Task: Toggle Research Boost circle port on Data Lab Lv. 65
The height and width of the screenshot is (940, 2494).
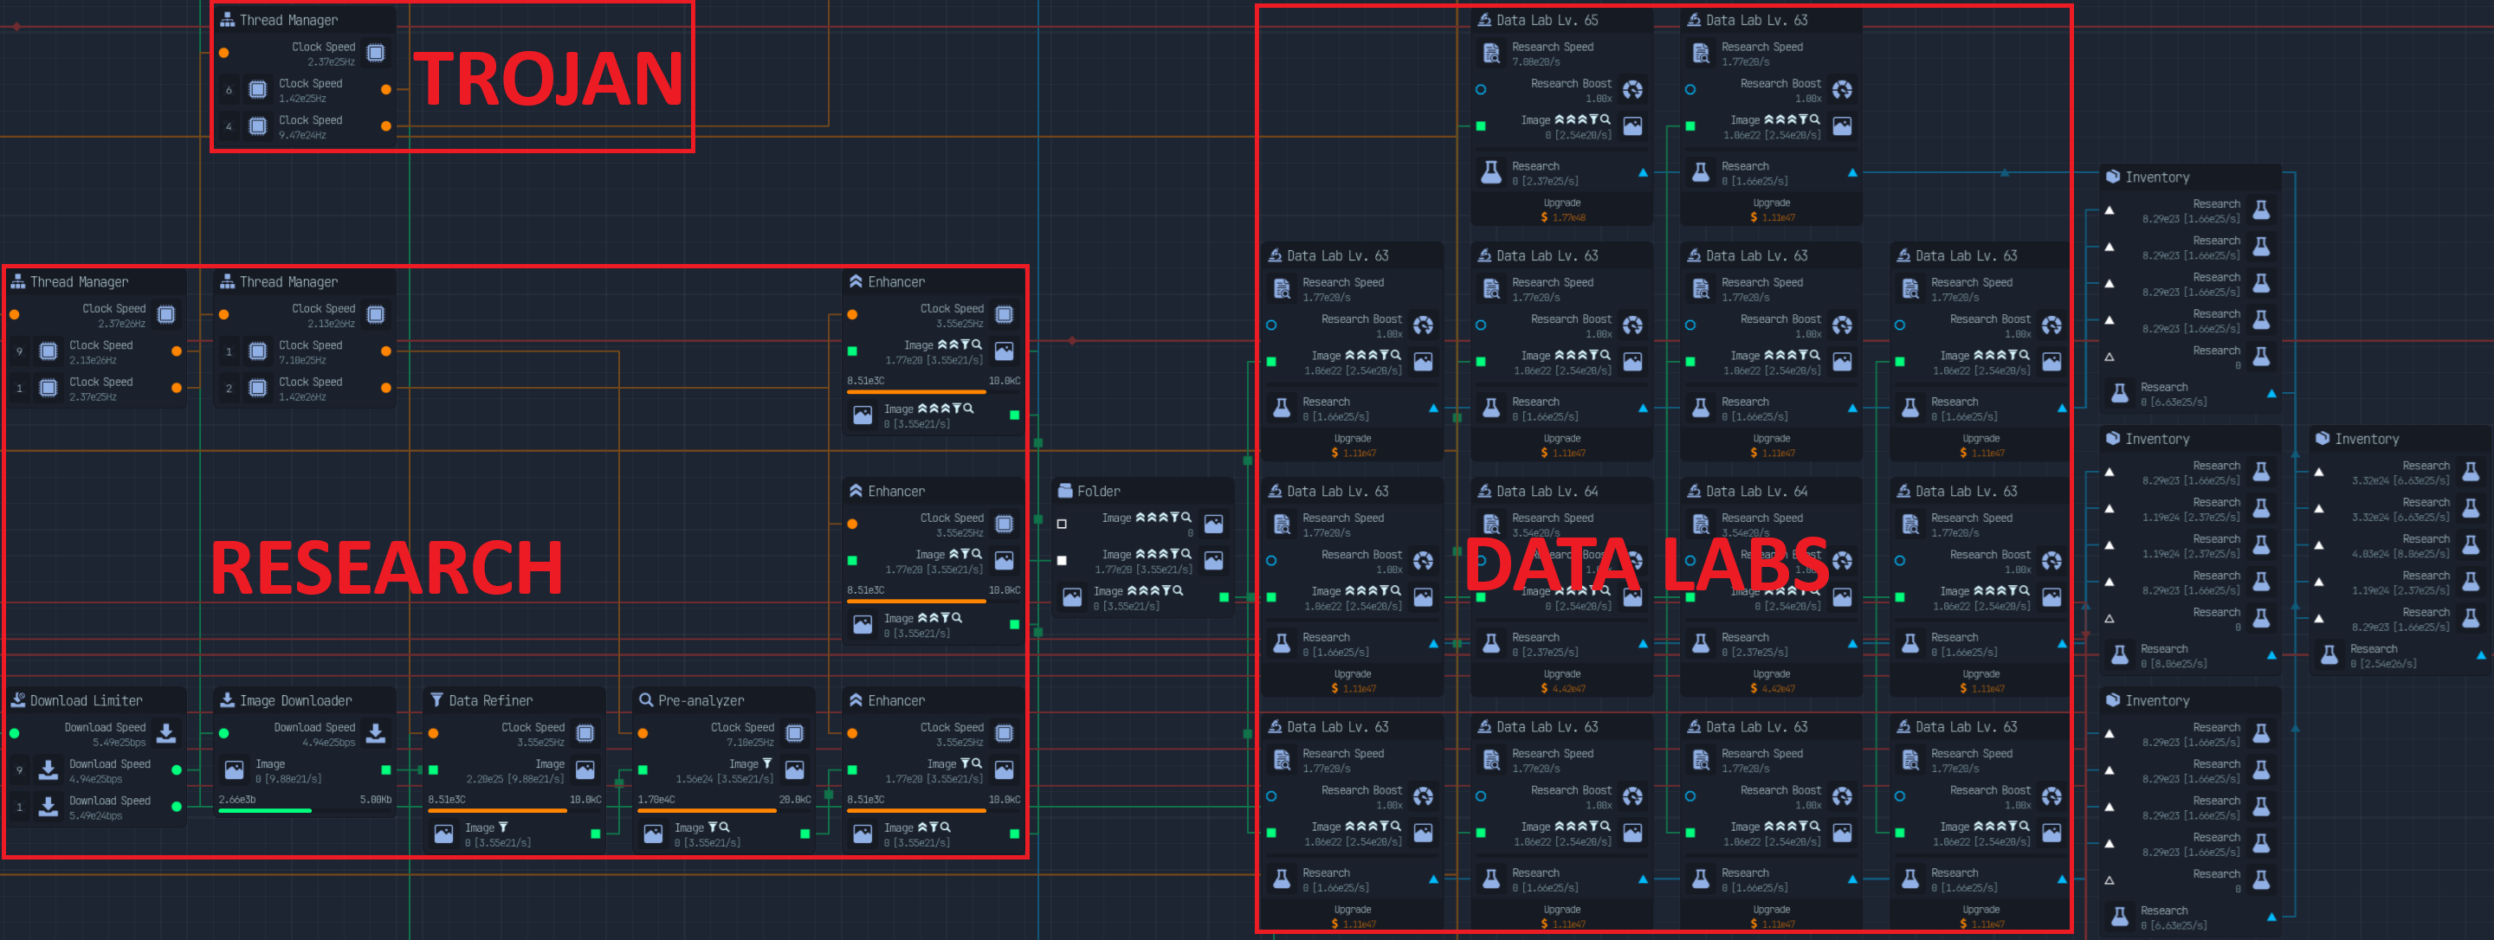Action: point(1480,90)
